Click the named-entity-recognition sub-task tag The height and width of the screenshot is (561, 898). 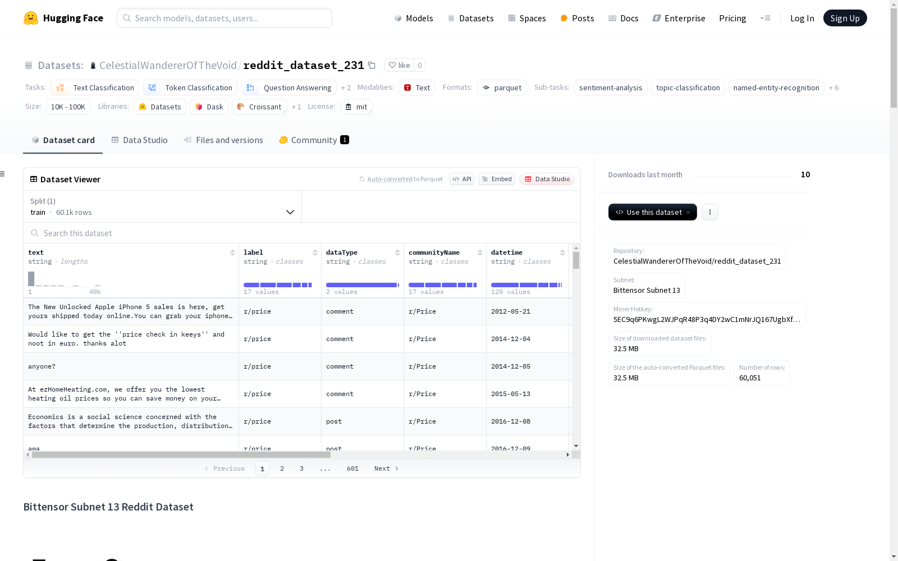776,88
